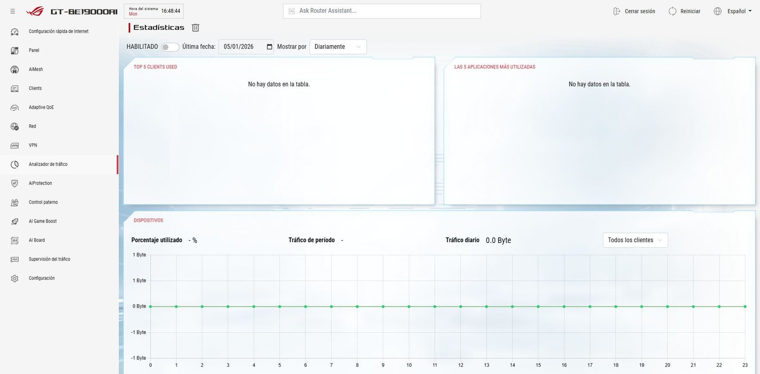Image resolution: width=760 pixels, height=374 pixels.
Task: Click the ROG logo
Action: point(35,11)
